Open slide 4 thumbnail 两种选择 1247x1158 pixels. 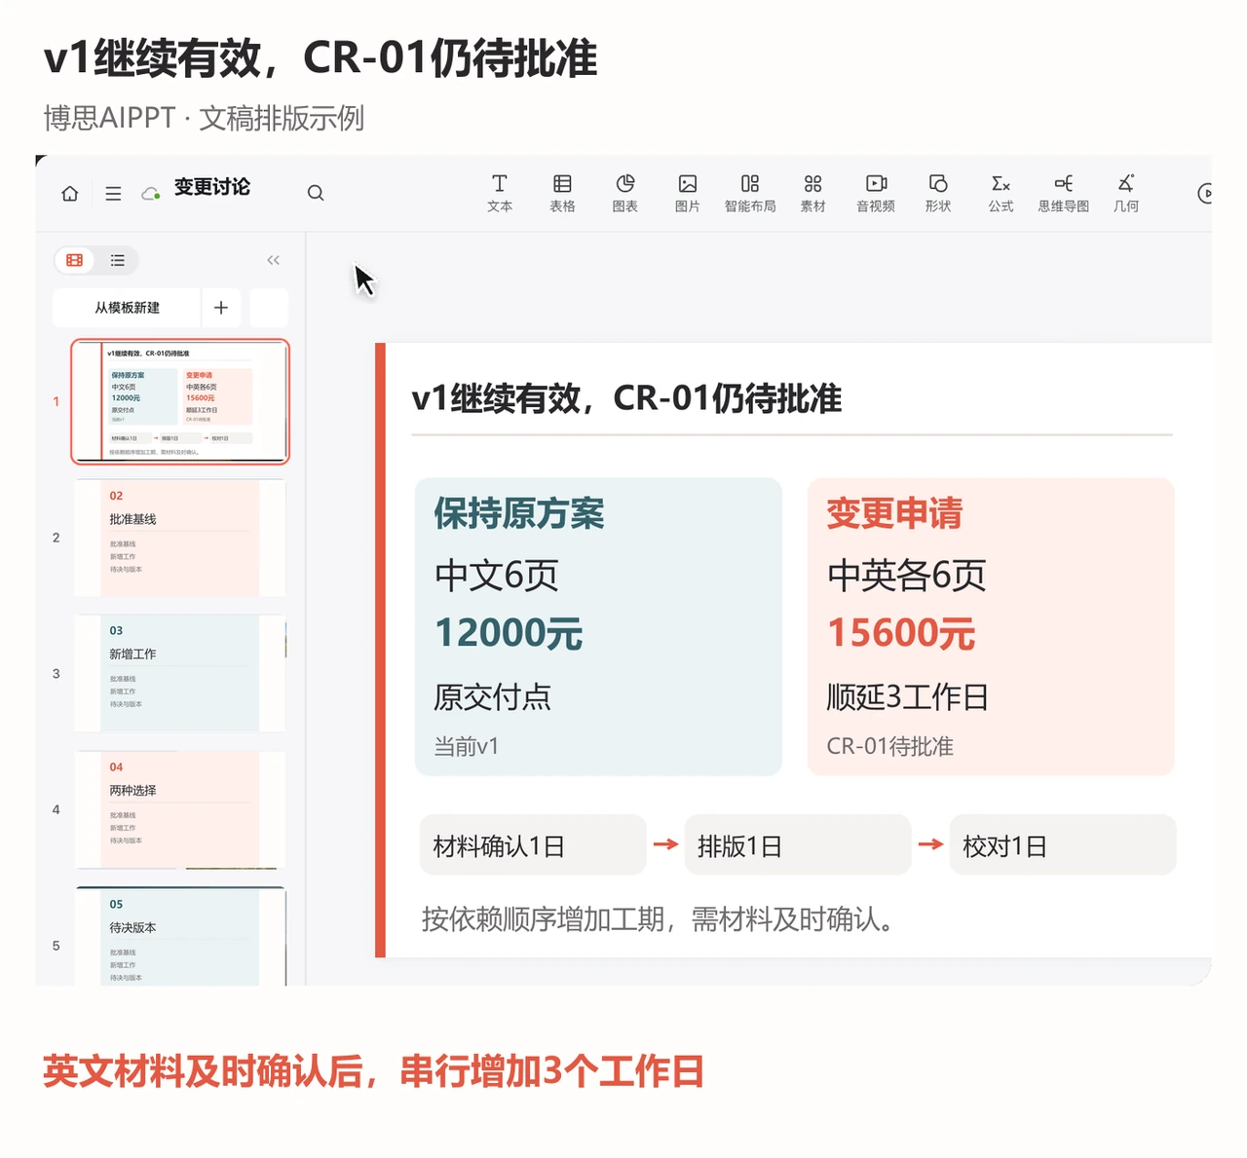click(180, 809)
